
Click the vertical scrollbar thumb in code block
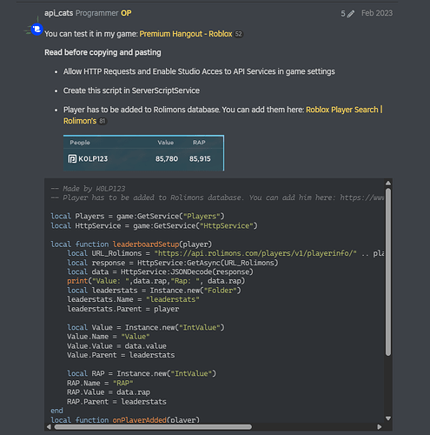tap(388, 271)
